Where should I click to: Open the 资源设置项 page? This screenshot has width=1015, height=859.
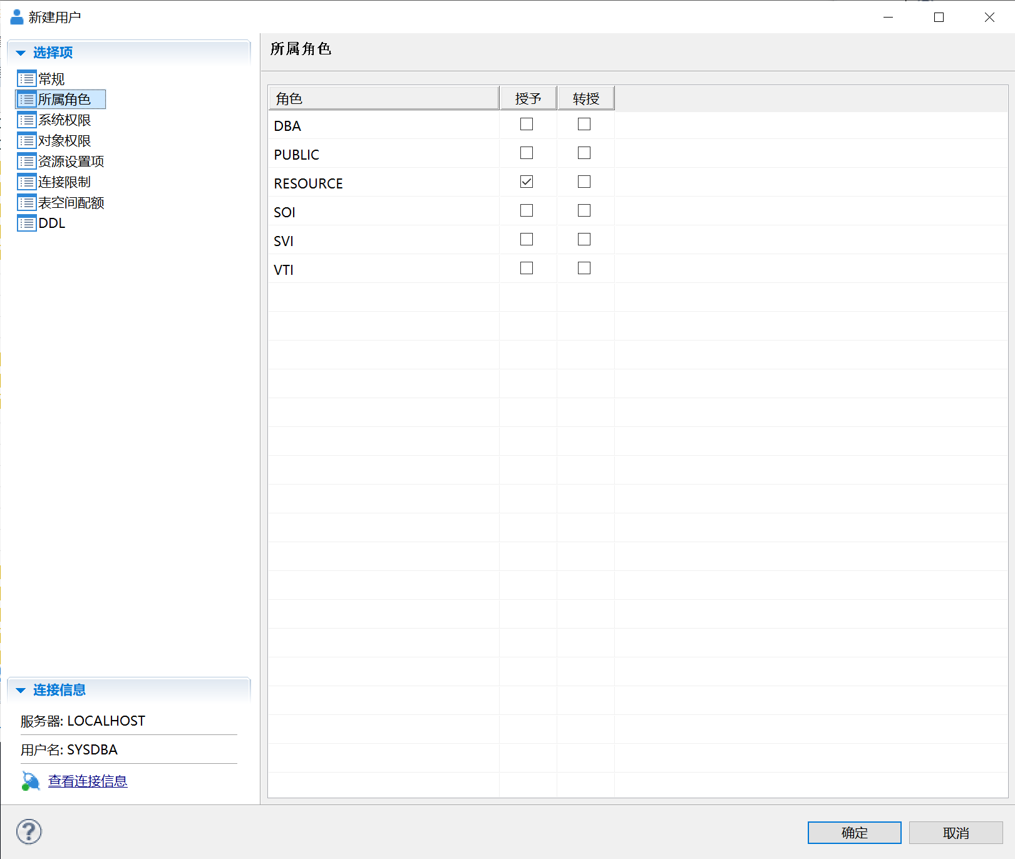71,162
